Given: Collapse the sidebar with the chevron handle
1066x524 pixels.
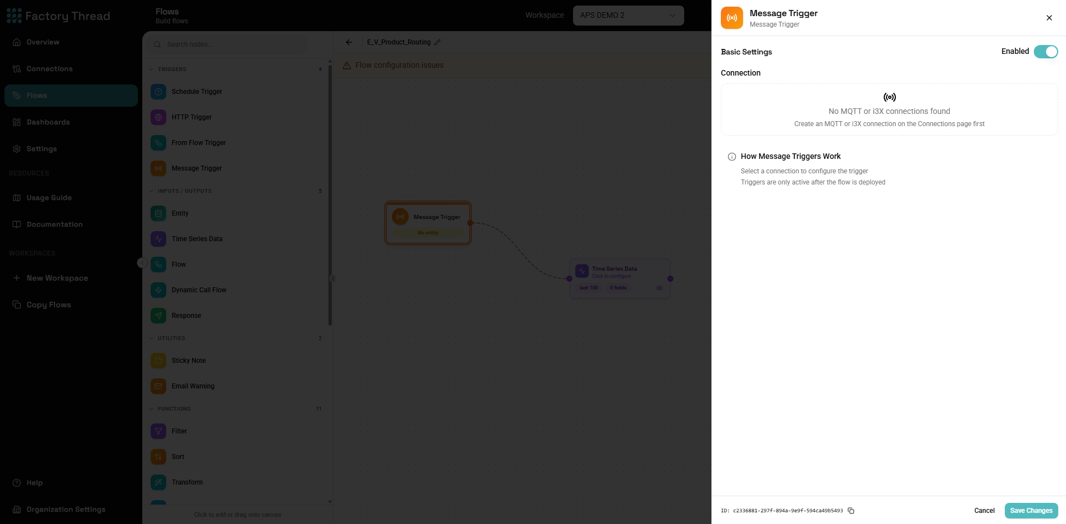Looking at the screenshot, I should 142,263.
